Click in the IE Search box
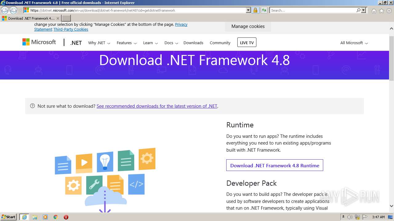 point(313,10)
